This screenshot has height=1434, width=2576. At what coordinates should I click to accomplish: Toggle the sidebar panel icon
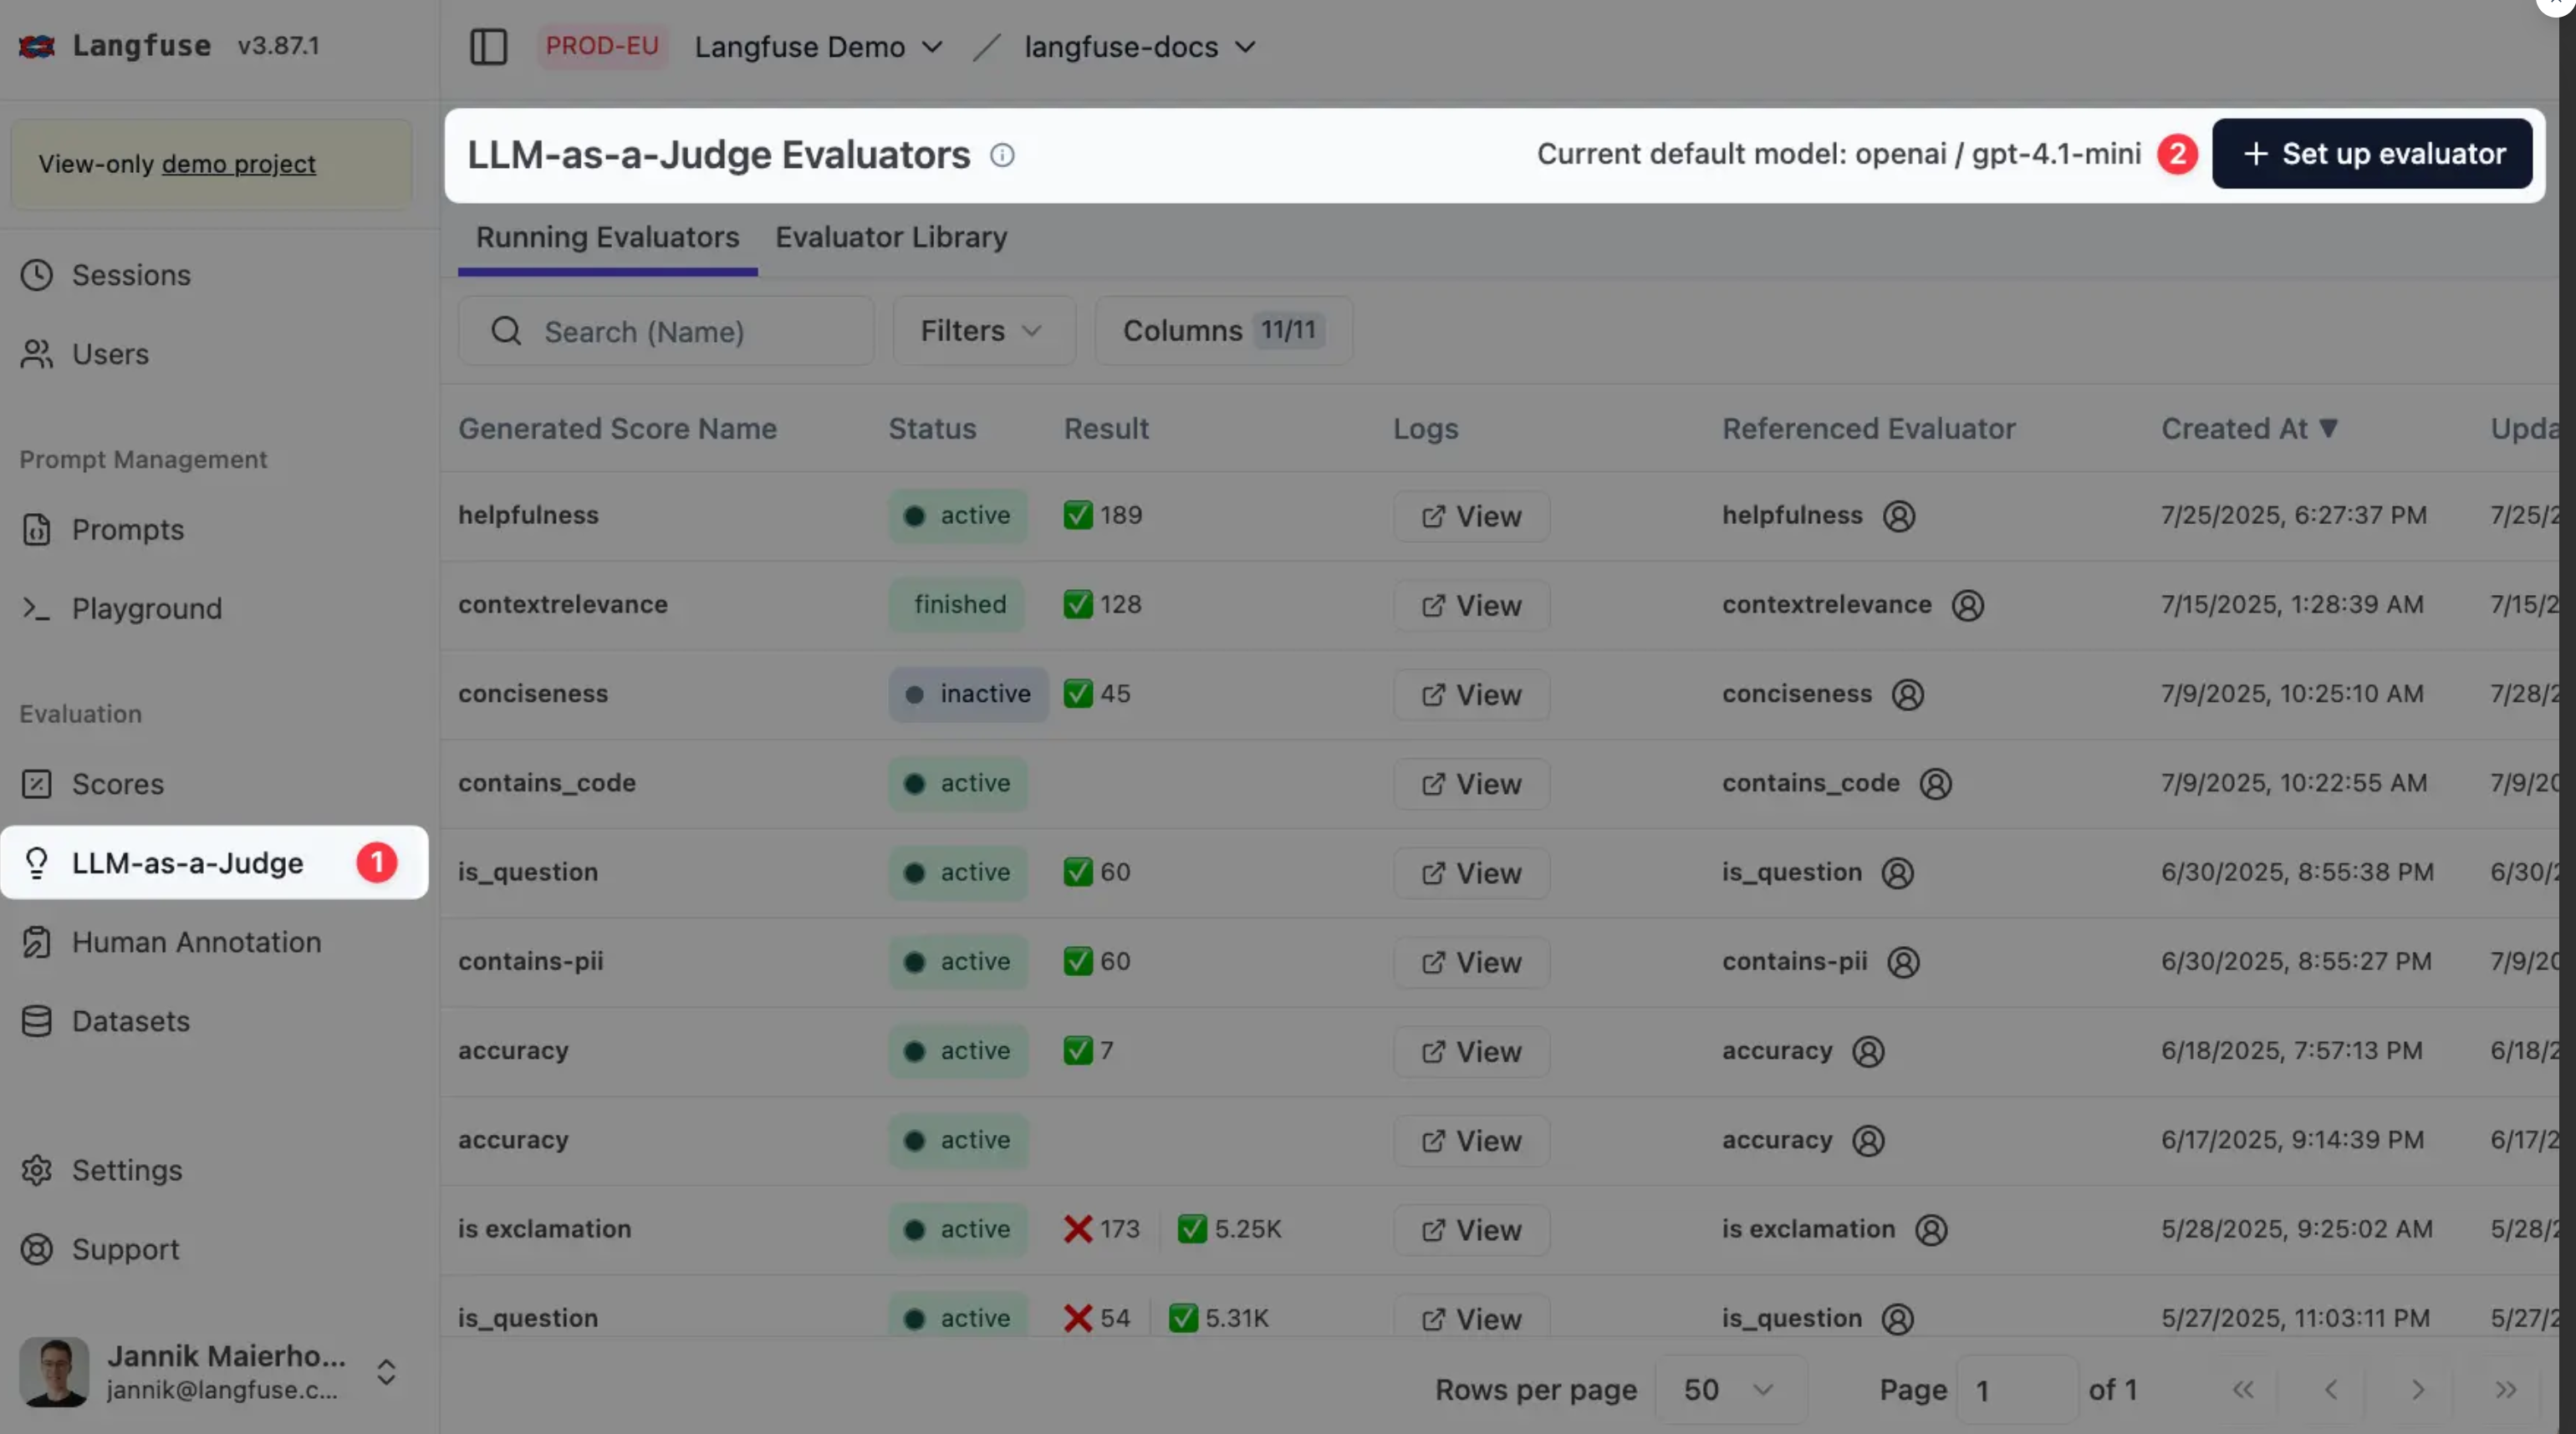click(488, 47)
